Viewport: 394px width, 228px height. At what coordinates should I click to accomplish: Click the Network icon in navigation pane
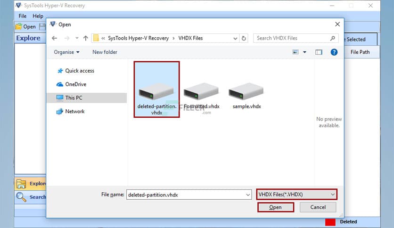point(60,111)
